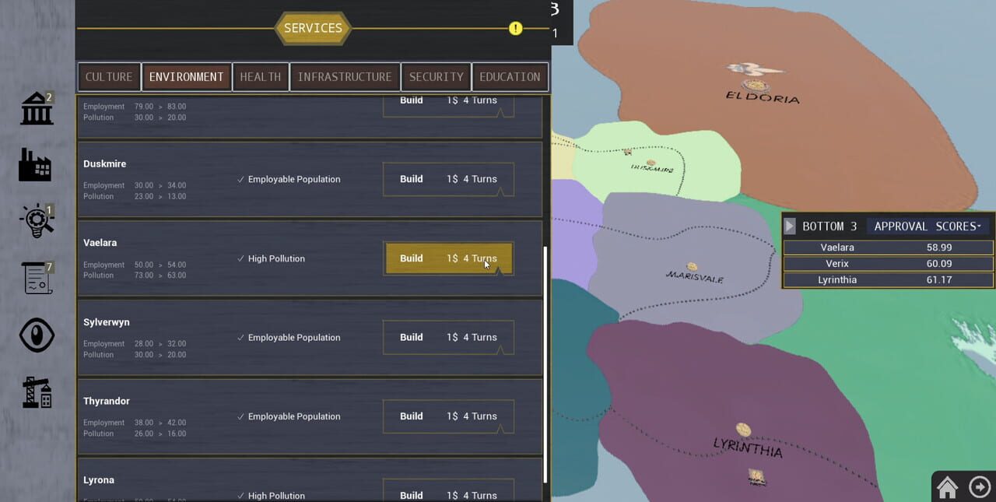Viewport: 996px width, 502px height.
Task: Open the research lightbulb panel
Action: (37, 220)
